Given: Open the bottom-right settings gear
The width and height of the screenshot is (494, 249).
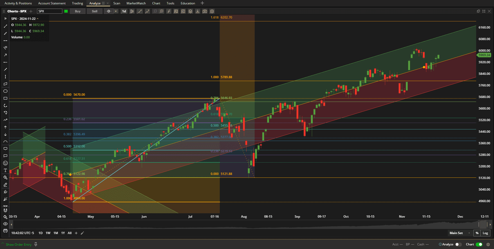Looking at the screenshot, I should click(x=488, y=244).
